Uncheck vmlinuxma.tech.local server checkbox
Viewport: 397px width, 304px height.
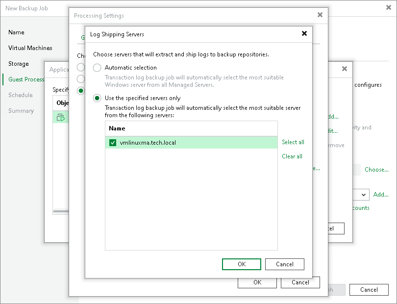[x=113, y=143]
